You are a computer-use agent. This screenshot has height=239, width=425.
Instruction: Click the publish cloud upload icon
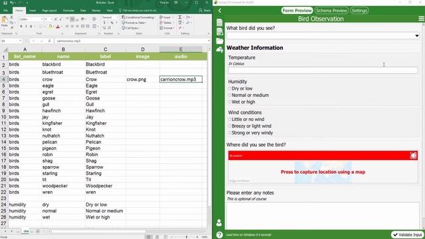[219, 50]
